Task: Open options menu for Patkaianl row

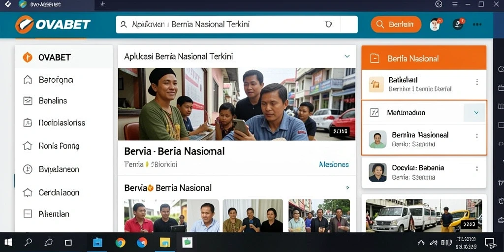Action: (477, 82)
